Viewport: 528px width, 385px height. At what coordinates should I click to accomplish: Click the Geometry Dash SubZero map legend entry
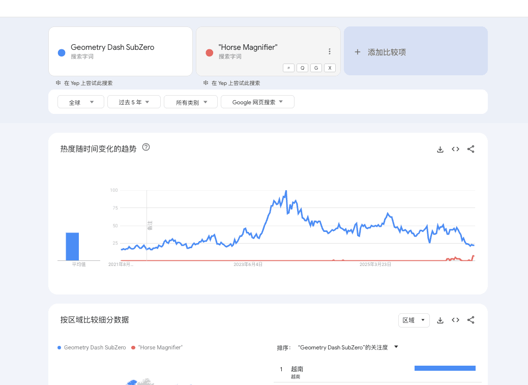[92, 347]
